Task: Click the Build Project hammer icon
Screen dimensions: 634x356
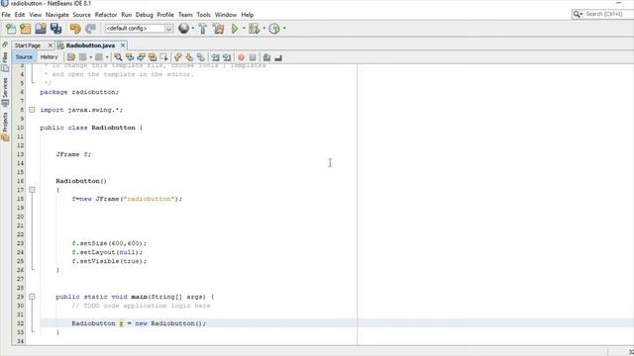Action: pyautogui.click(x=202, y=29)
